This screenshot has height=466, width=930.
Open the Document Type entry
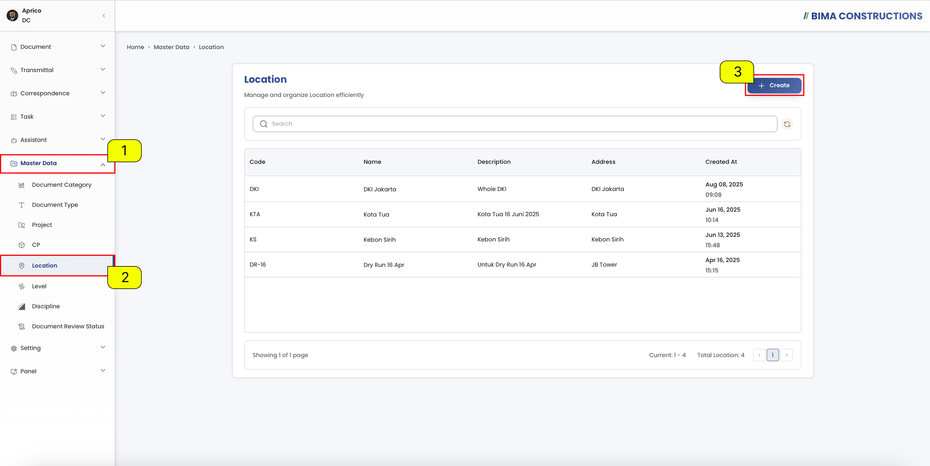(x=55, y=205)
